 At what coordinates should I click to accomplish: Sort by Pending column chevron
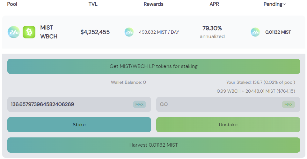[x=284, y=4]
